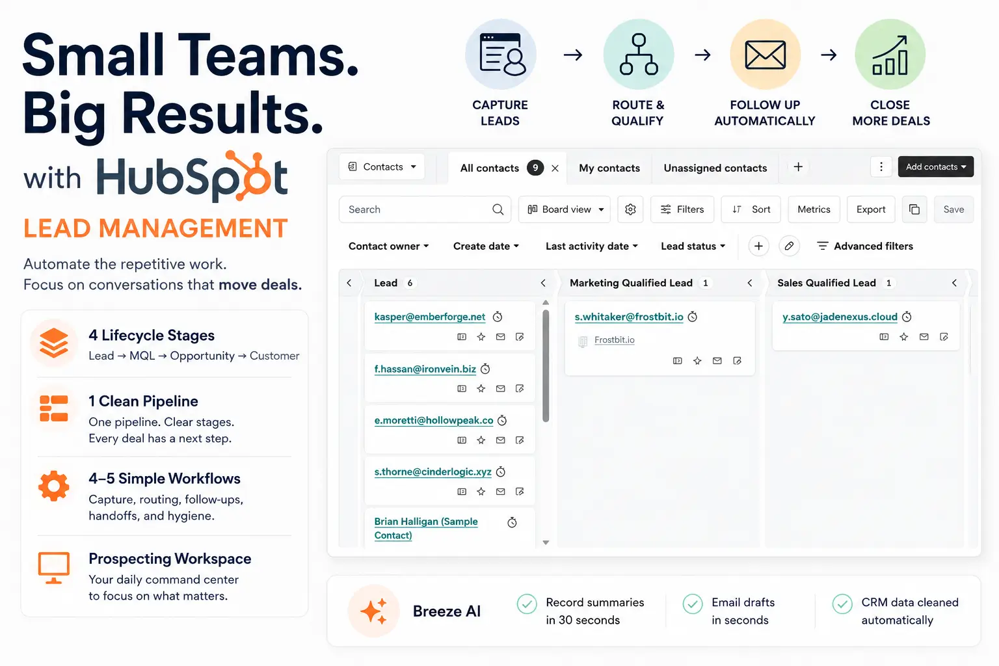Click email icon on y.sato@jadenexus.cloud card
The image size is (999, 666).
924,337
